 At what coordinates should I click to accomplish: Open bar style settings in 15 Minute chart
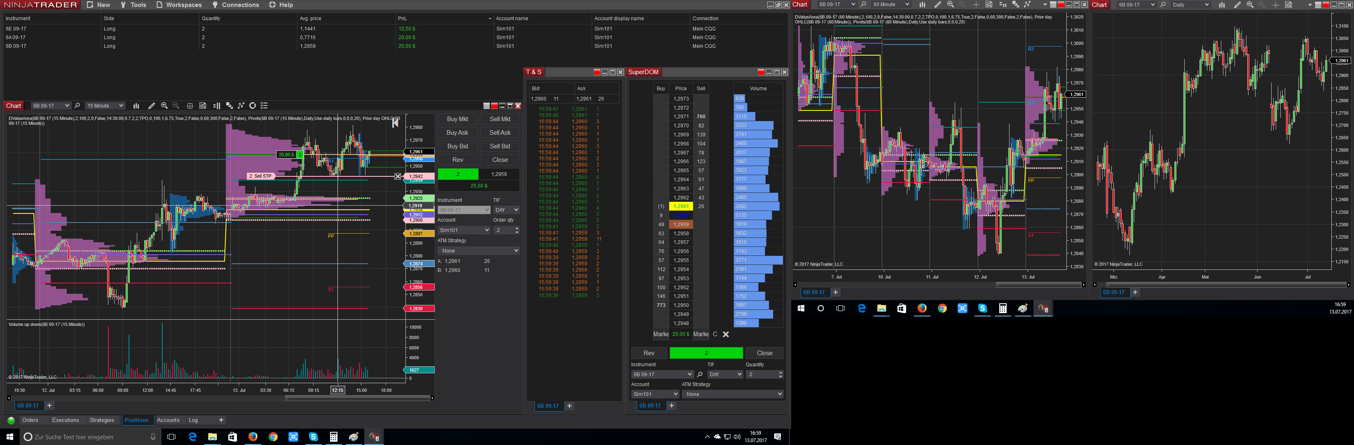(x=136, y=105)
